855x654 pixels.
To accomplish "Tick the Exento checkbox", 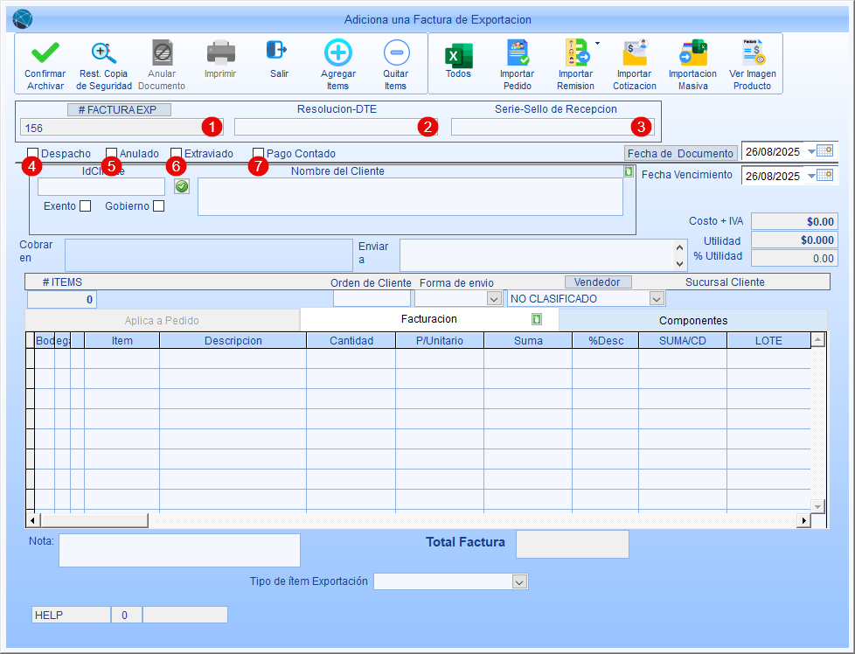I will coord(85,206).
